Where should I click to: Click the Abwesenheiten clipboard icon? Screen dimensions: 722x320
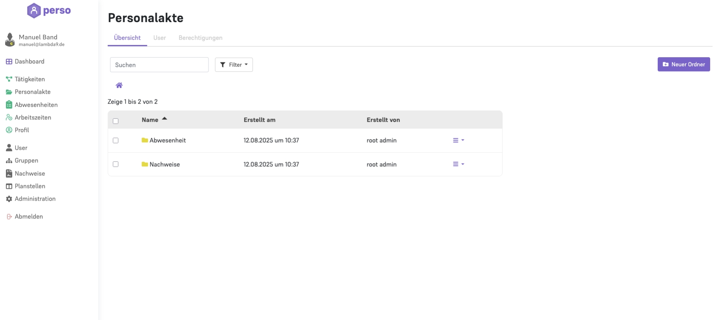tap(9, 105)
